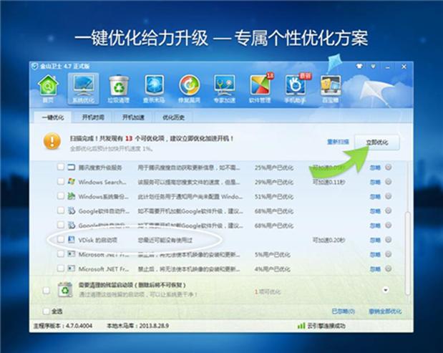Check the 腾讯搜索升级服务 checkbox
Viewport: 443px width, 353px height.
point(61,167)
